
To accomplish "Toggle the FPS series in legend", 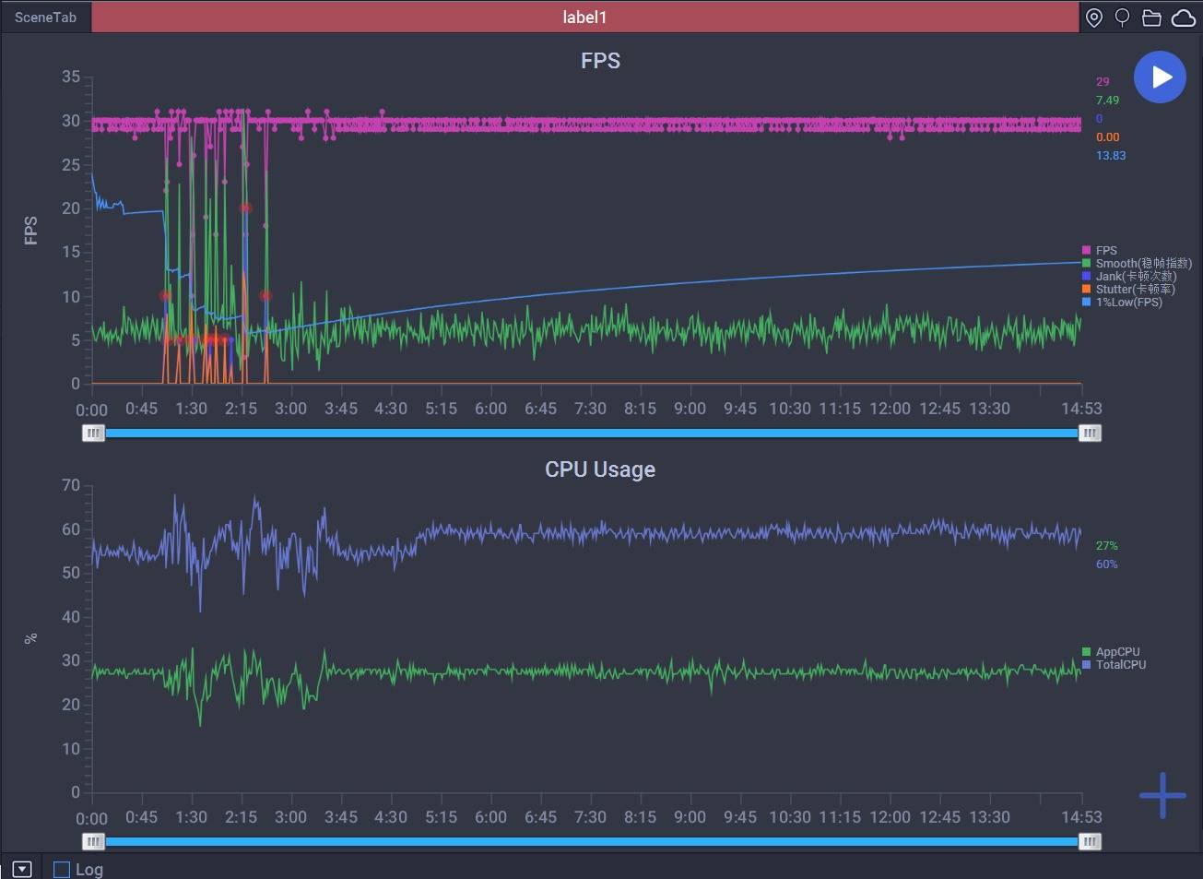I will pos(1105,250).
